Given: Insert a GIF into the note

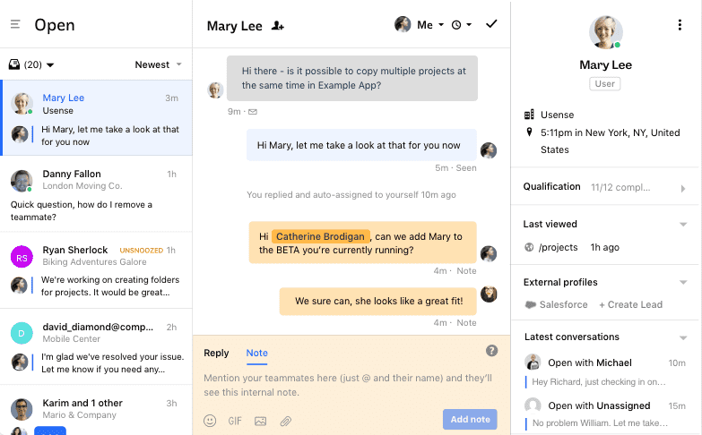Looking at the screenshot, I should pos(235,420).
